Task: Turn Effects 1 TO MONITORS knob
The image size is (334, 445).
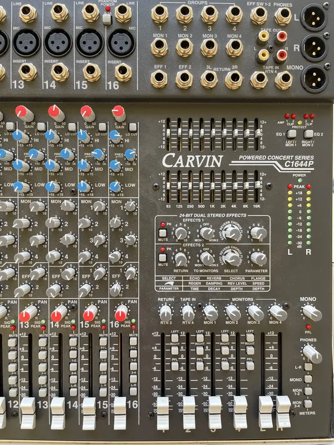Action: click(x=207, y=233)
